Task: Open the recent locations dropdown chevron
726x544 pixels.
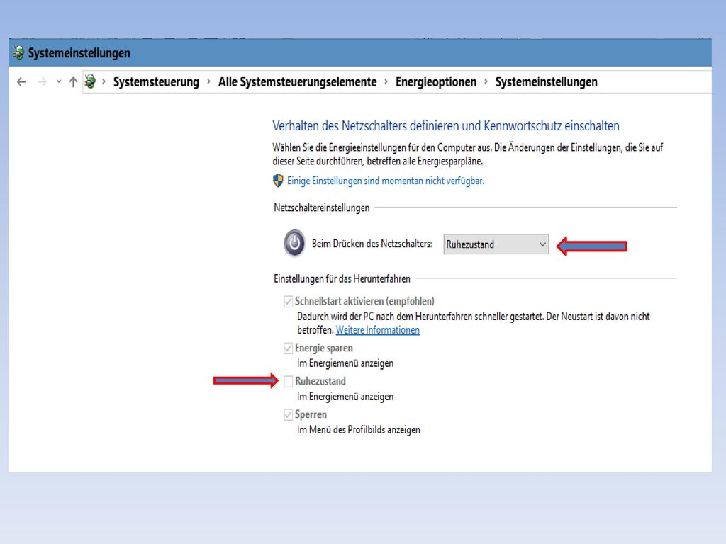Action: click(x=59, y=82)
